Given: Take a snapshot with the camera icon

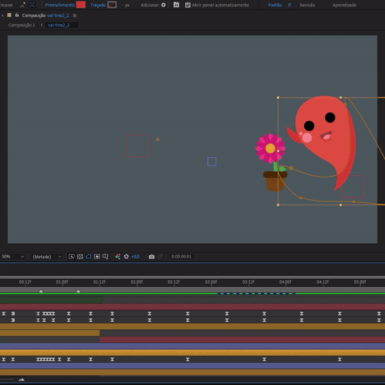Looking at the screenshot, I should [151, 256].
